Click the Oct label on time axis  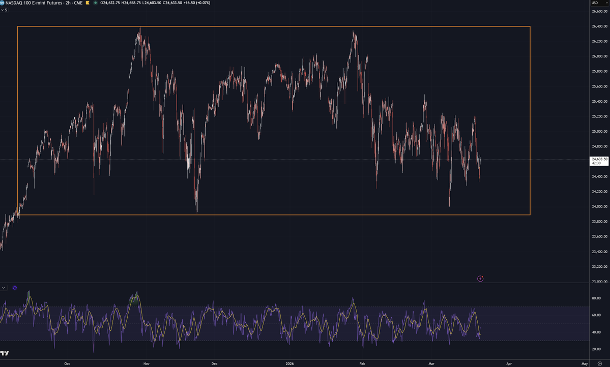(67, 364)
